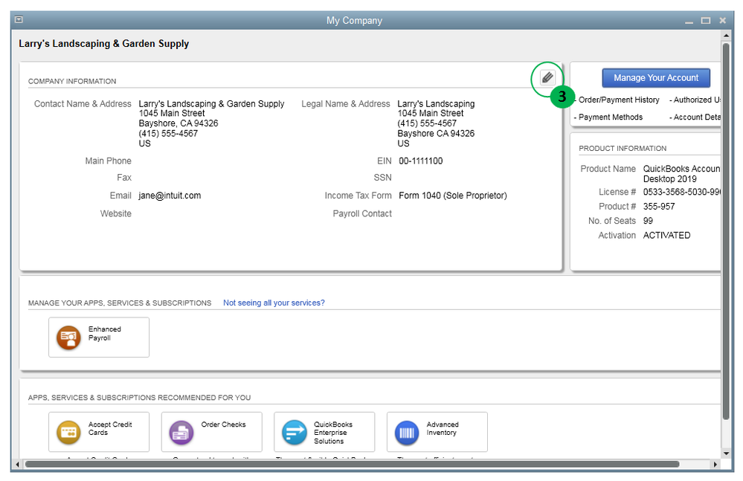This screenshot has width=743, height=481.
Task: Open the Order Checks printer icon
Action: (x=181, y=432)
